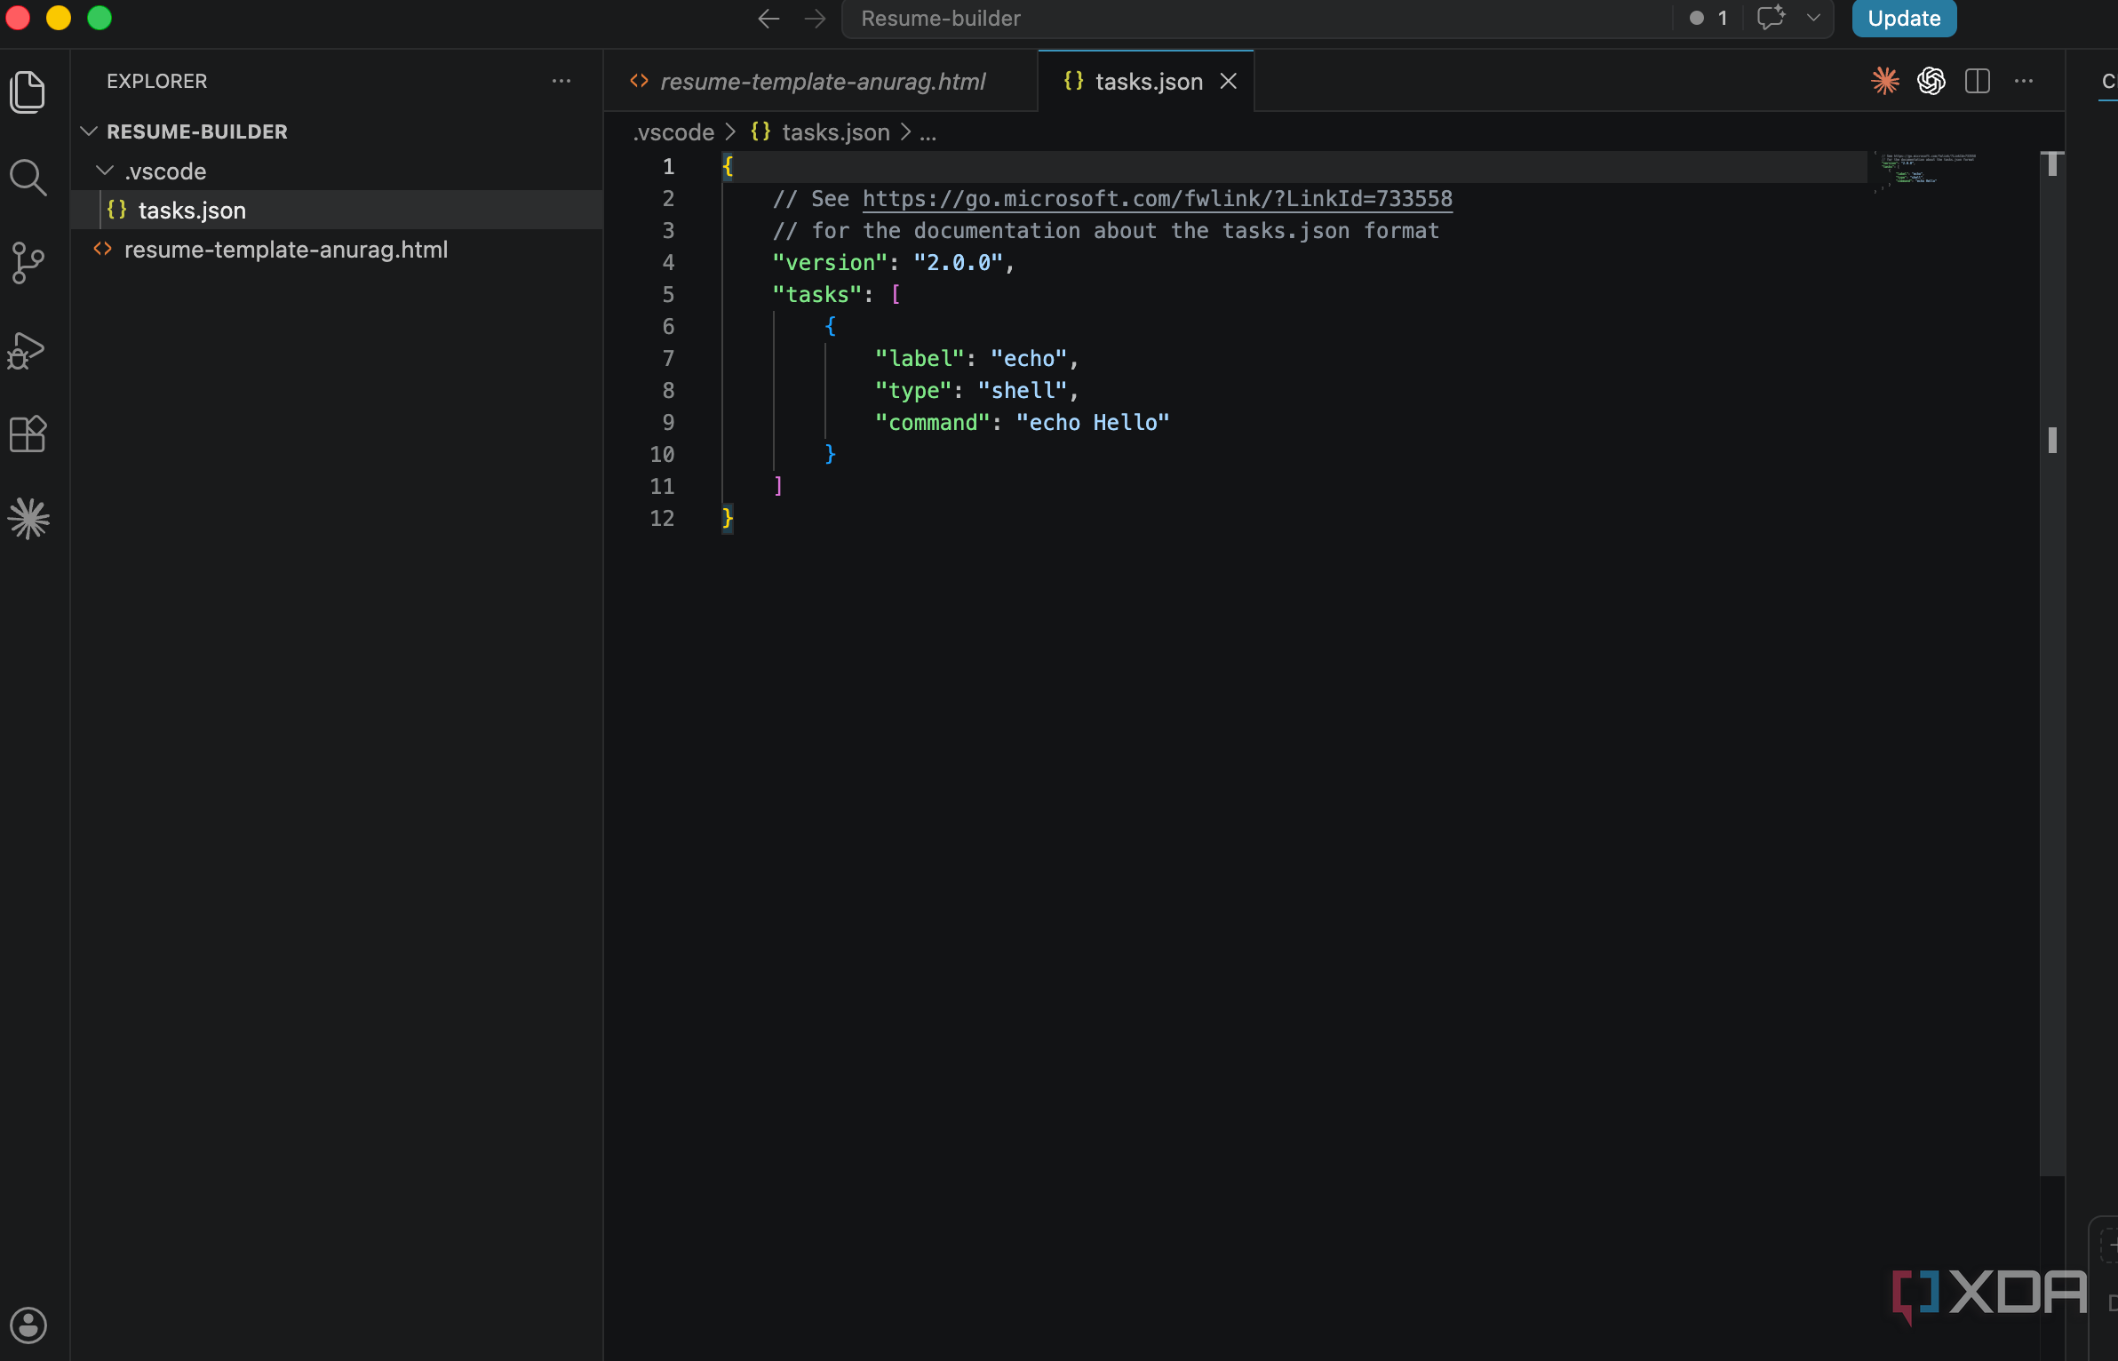Click line number 5 in the gutter
The width and height of the screenshot is (2118, 1361).
point(668,294)
